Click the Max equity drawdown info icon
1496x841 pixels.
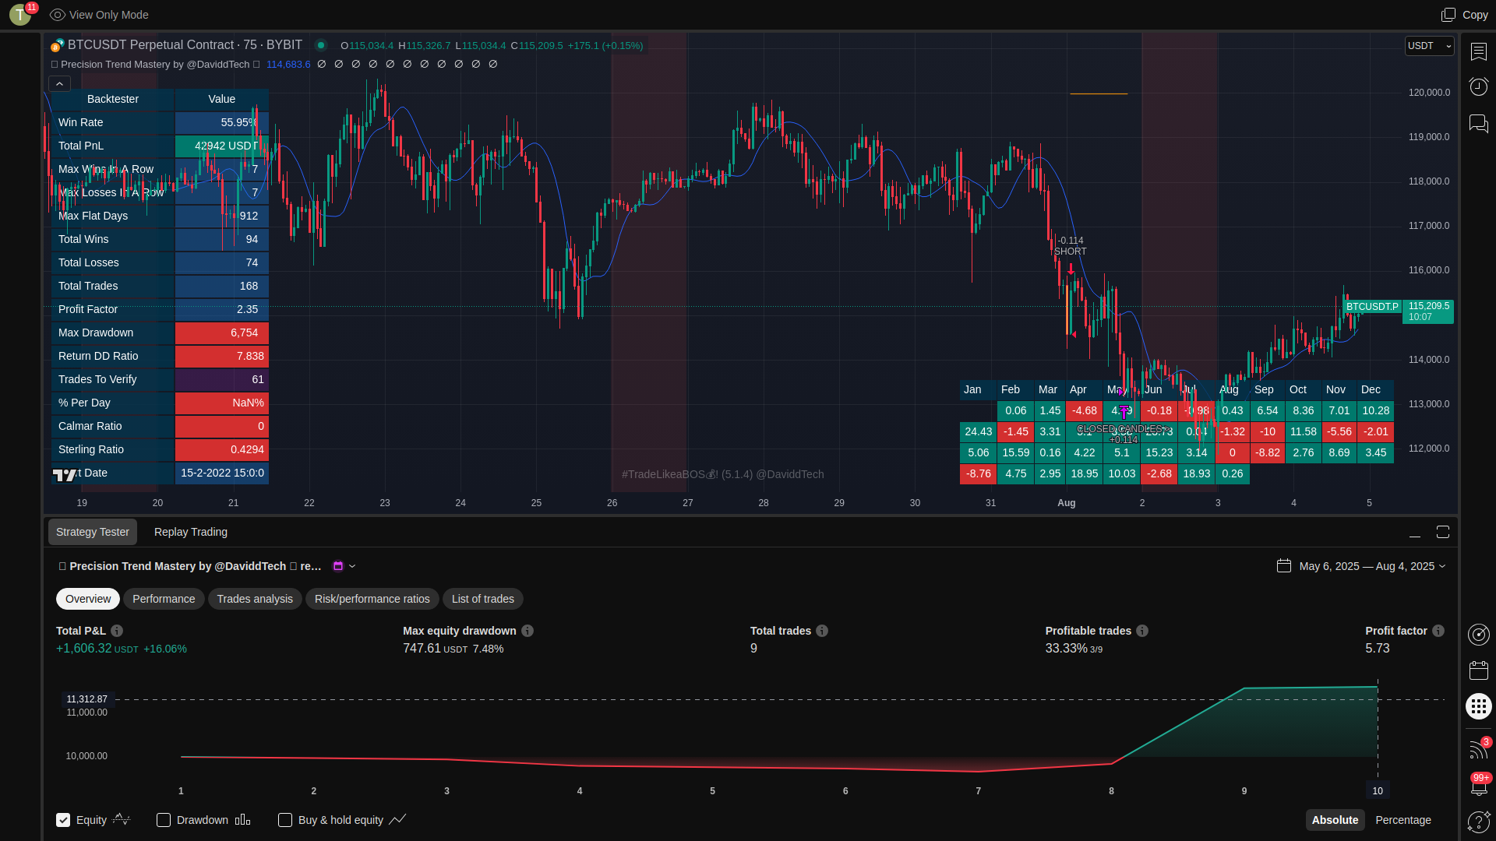527,631
